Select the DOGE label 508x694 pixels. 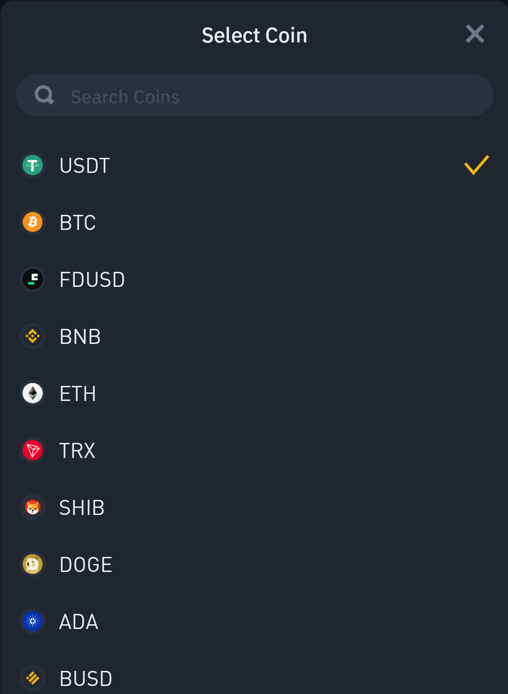click(x=86, y=565)
